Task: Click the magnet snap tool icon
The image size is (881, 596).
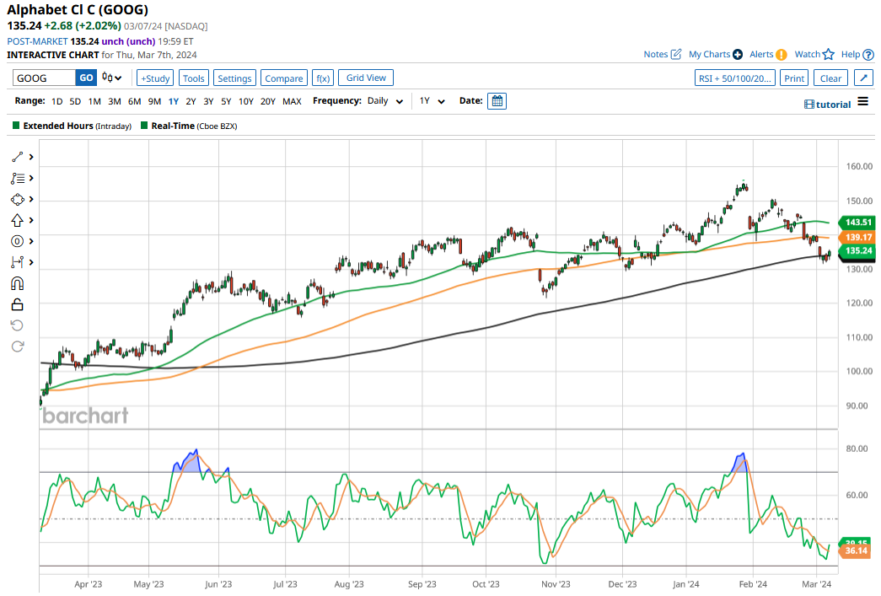Action: 18,283
